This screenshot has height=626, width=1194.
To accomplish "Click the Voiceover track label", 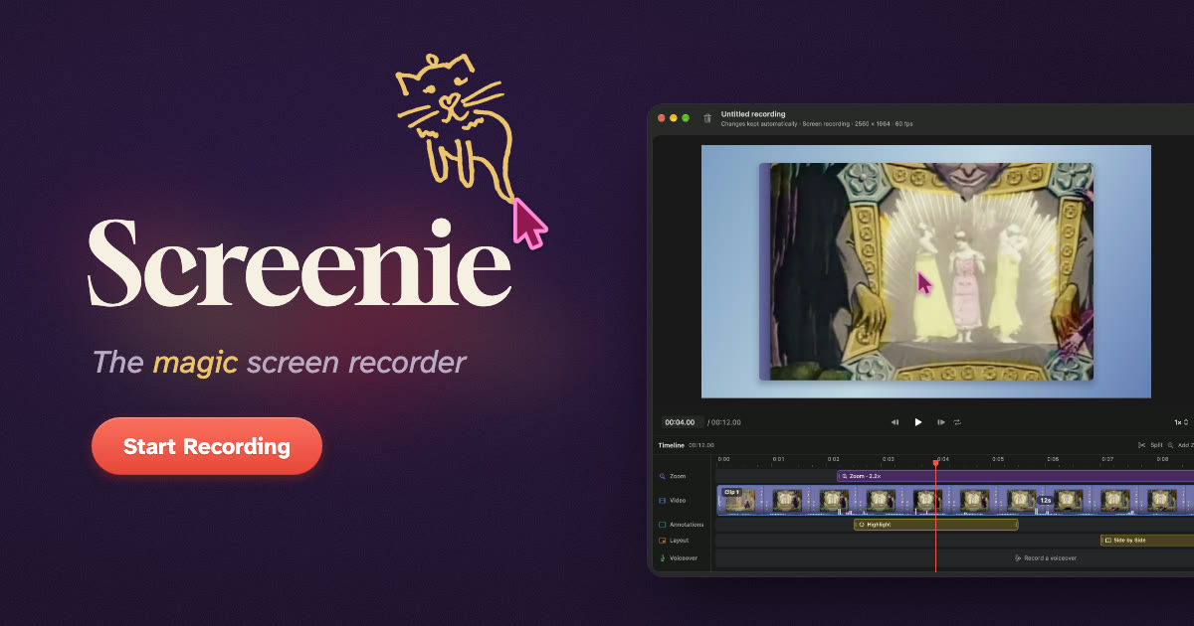I will (684, 558).
